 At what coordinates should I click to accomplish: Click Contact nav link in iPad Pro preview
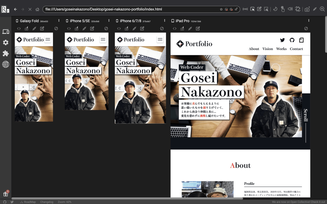click(296, 49)
